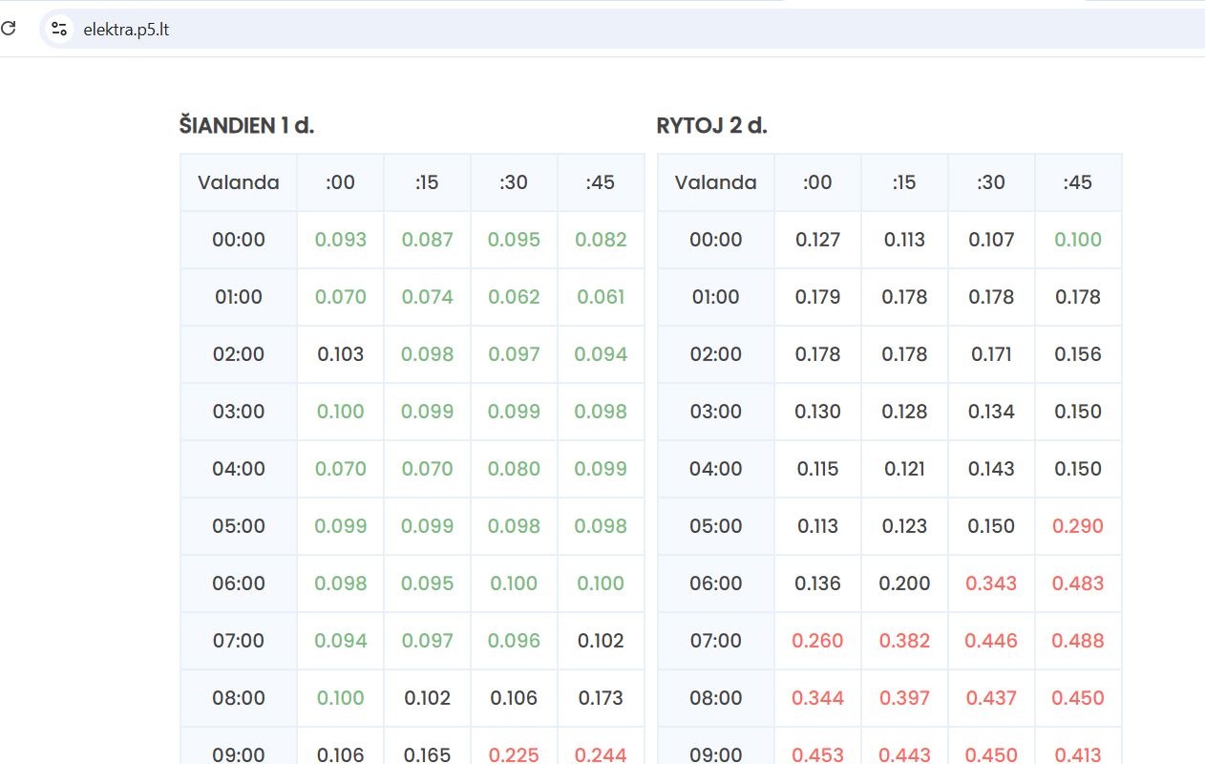Click the elektra.p5.lt address bar URL

(126, 30)
